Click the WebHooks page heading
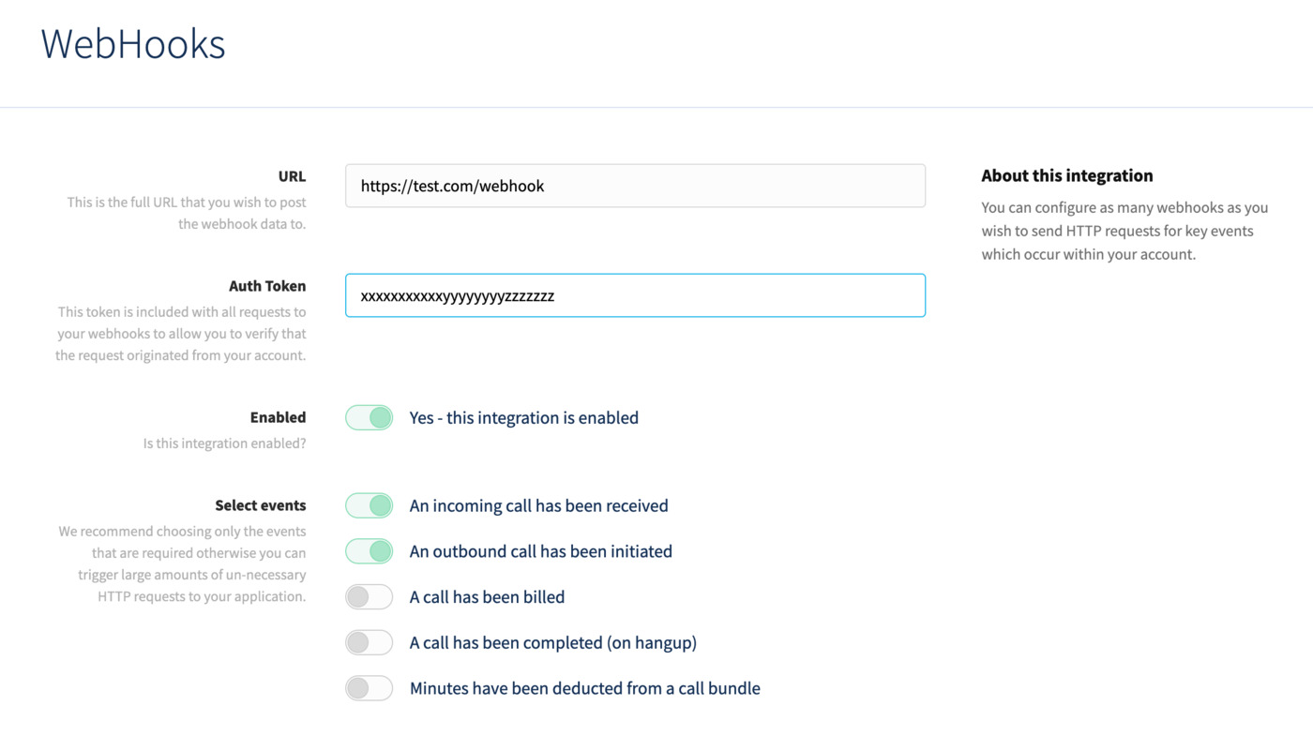Screen dimensions: 1313x736 [x=133, y=44]
